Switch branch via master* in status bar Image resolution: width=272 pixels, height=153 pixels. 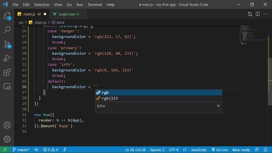pyautogui.click(x=21, y=150)
